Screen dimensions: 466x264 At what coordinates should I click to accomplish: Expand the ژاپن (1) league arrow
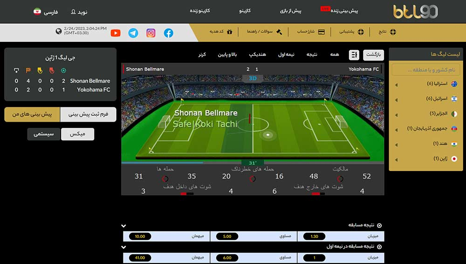click(x=396, y=160)
